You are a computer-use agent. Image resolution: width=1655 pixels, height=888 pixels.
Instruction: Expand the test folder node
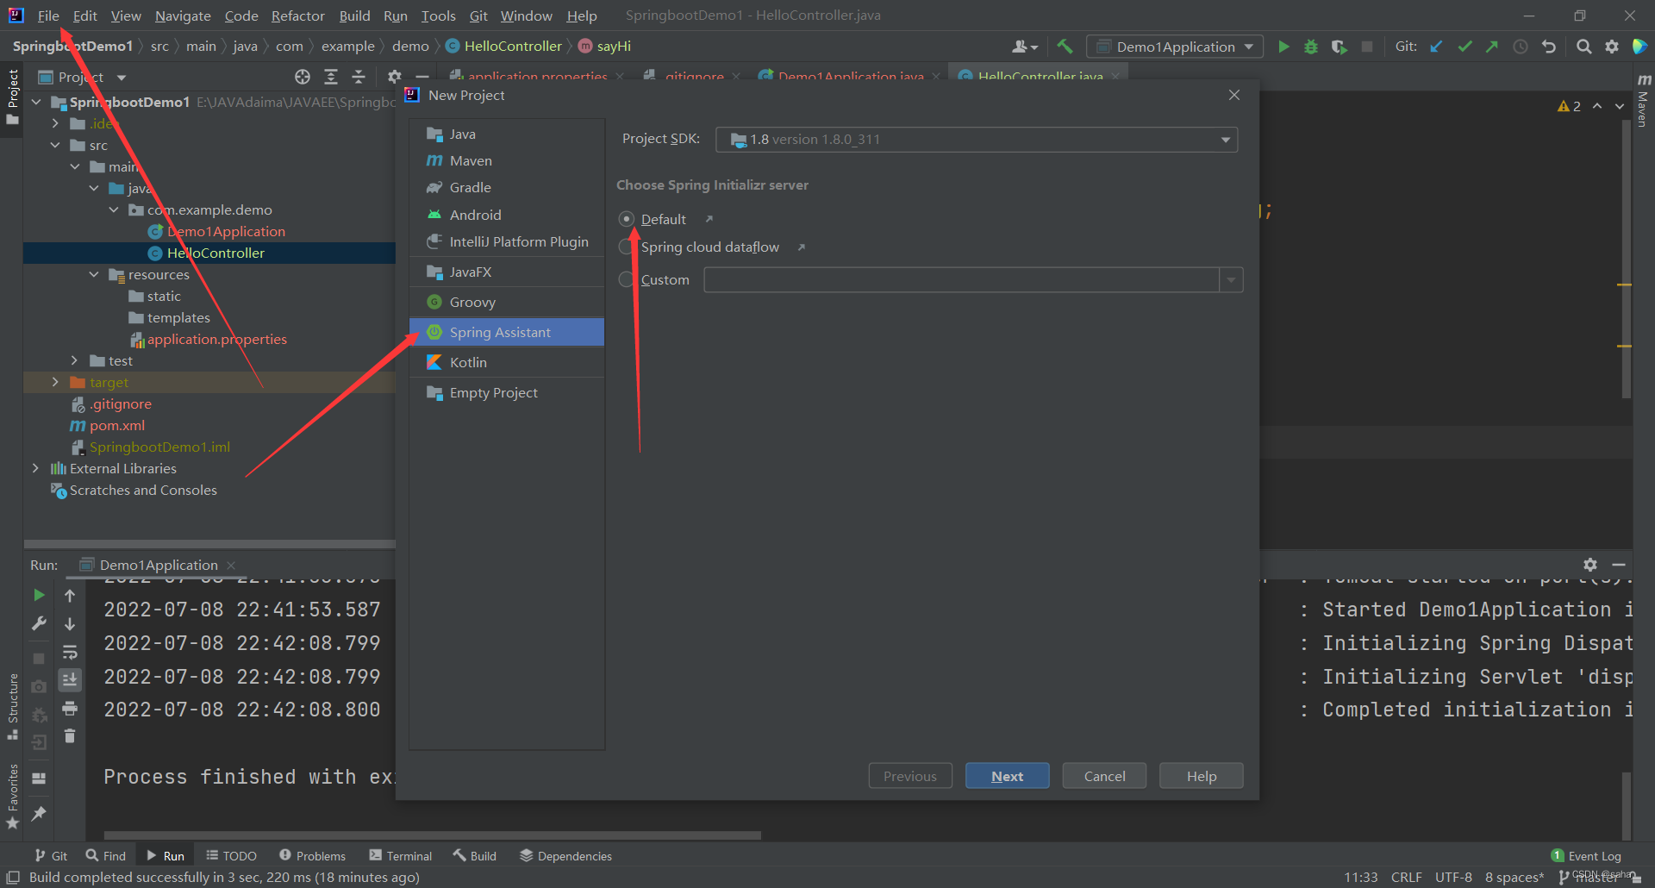tap(74, 360)
